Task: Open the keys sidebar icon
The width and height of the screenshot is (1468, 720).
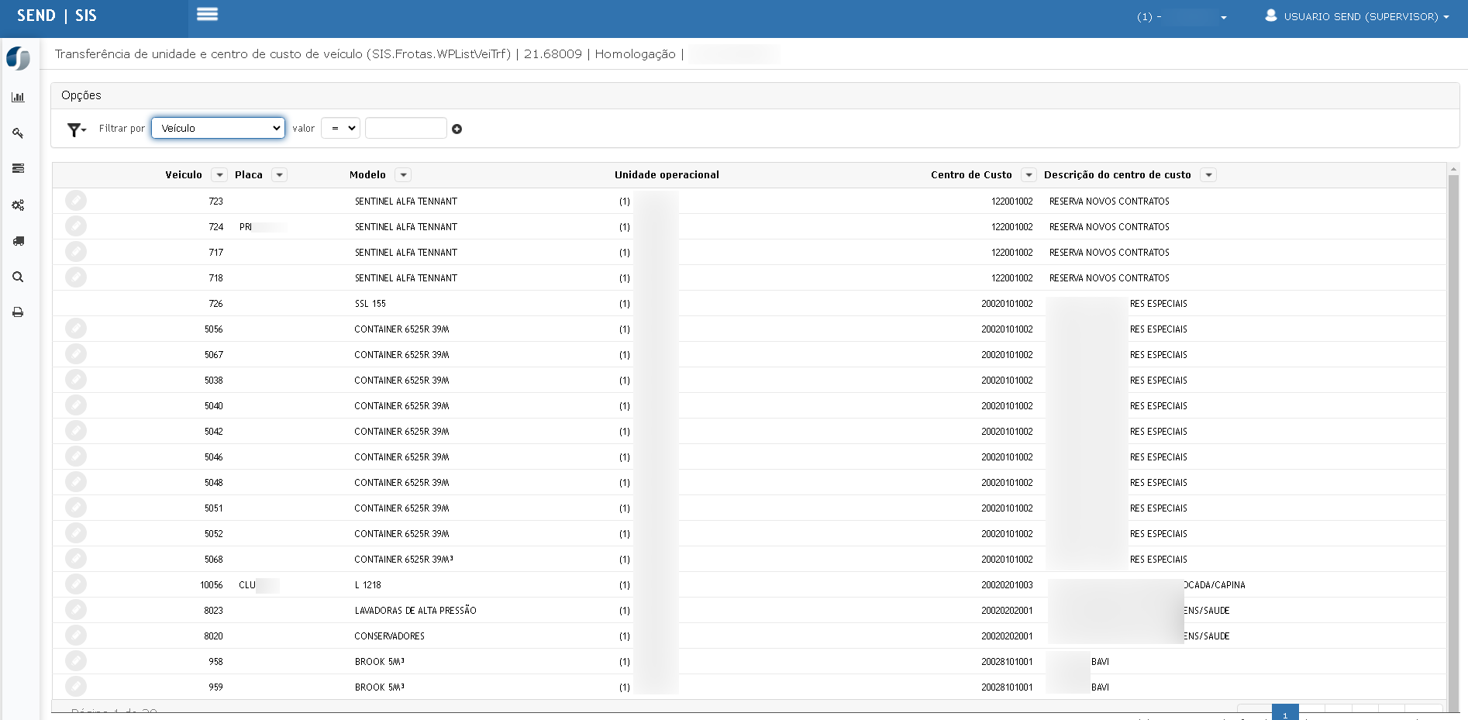Action: (x=18, y=133)
